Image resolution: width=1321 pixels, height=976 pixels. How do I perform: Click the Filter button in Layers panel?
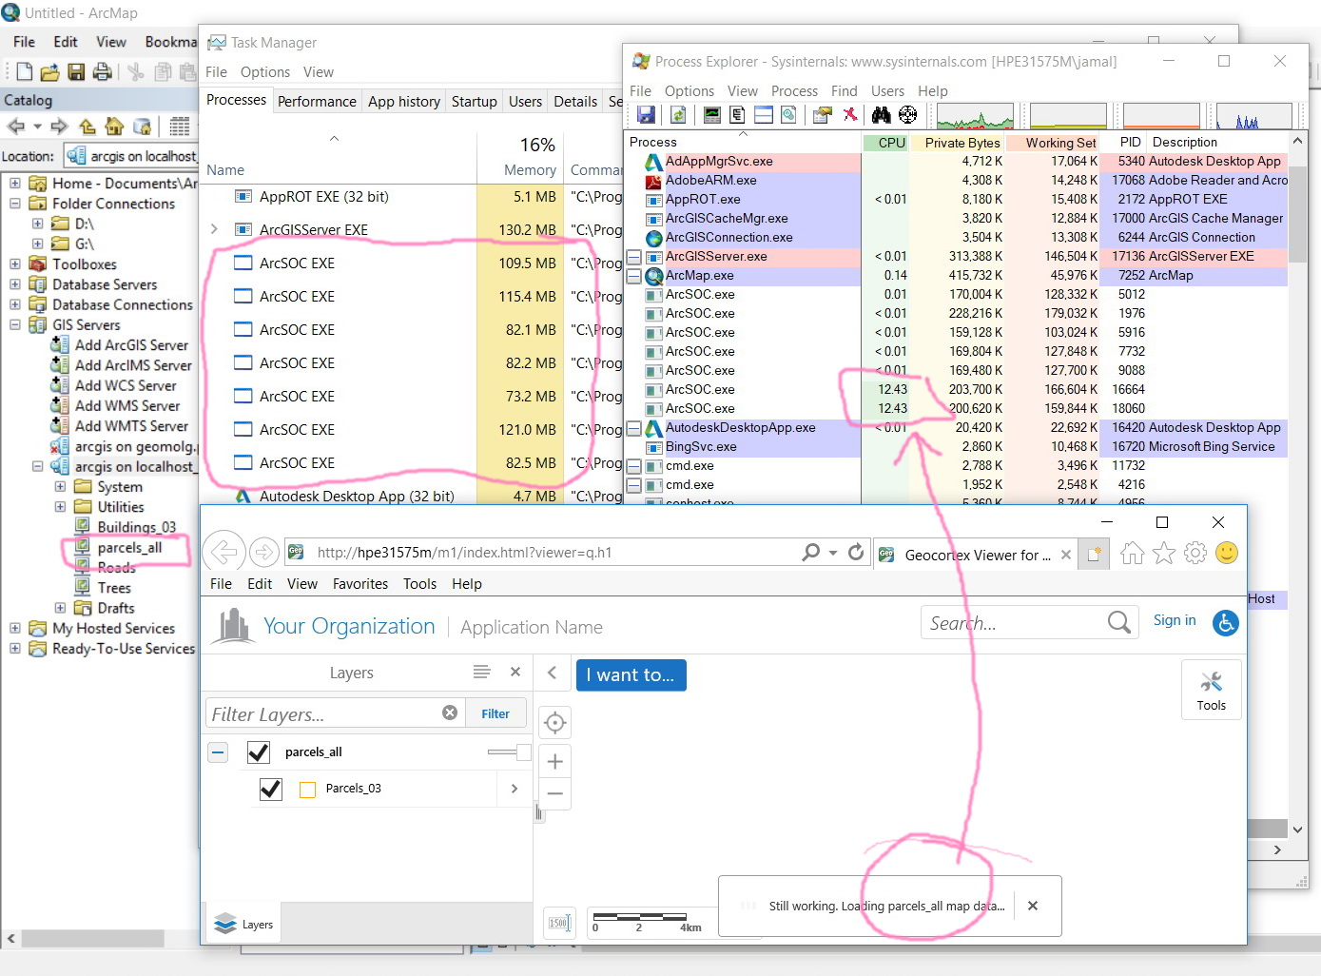point(495,713)
